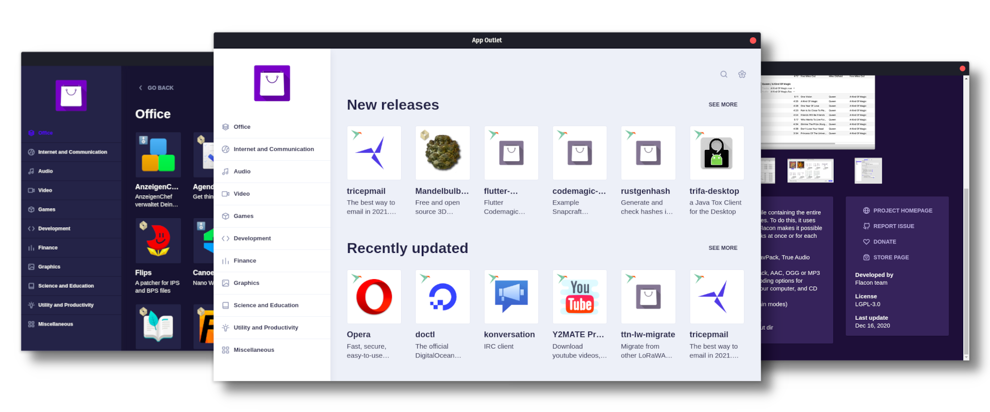Select Finance in the dark left sidebar
The image size is (990, 412).
(71, 248)
